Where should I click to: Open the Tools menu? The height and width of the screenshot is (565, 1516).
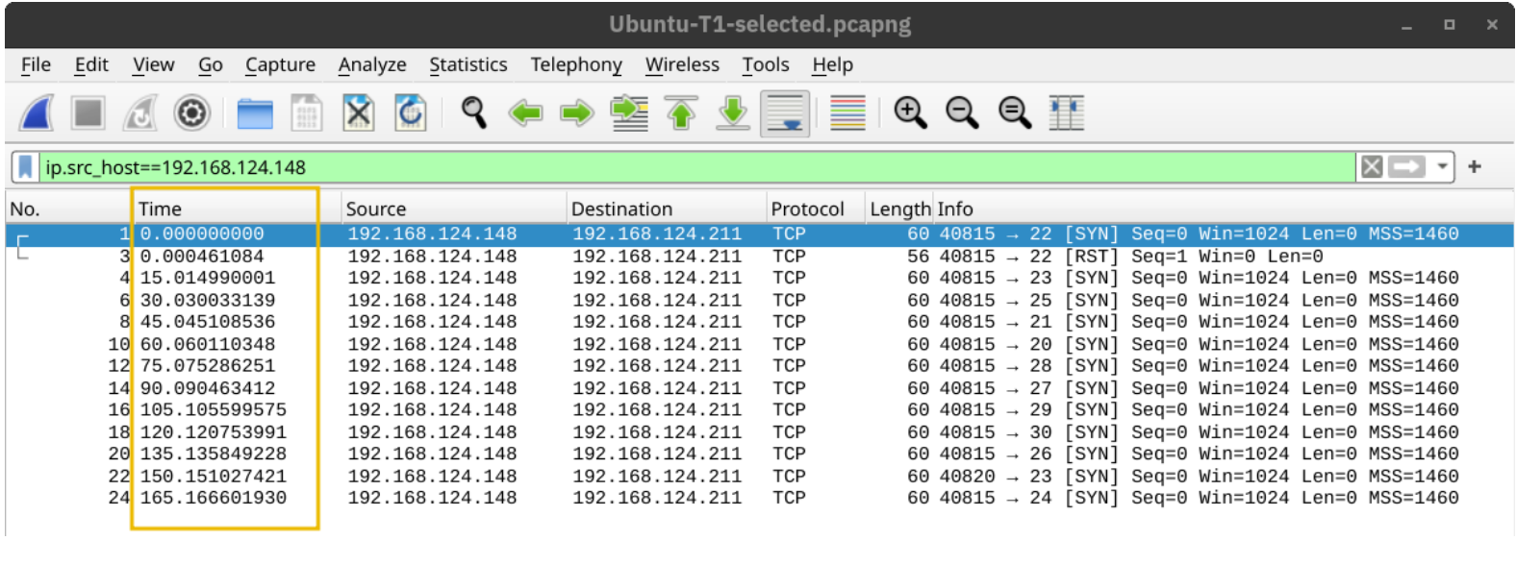click(x=765, y=64)
